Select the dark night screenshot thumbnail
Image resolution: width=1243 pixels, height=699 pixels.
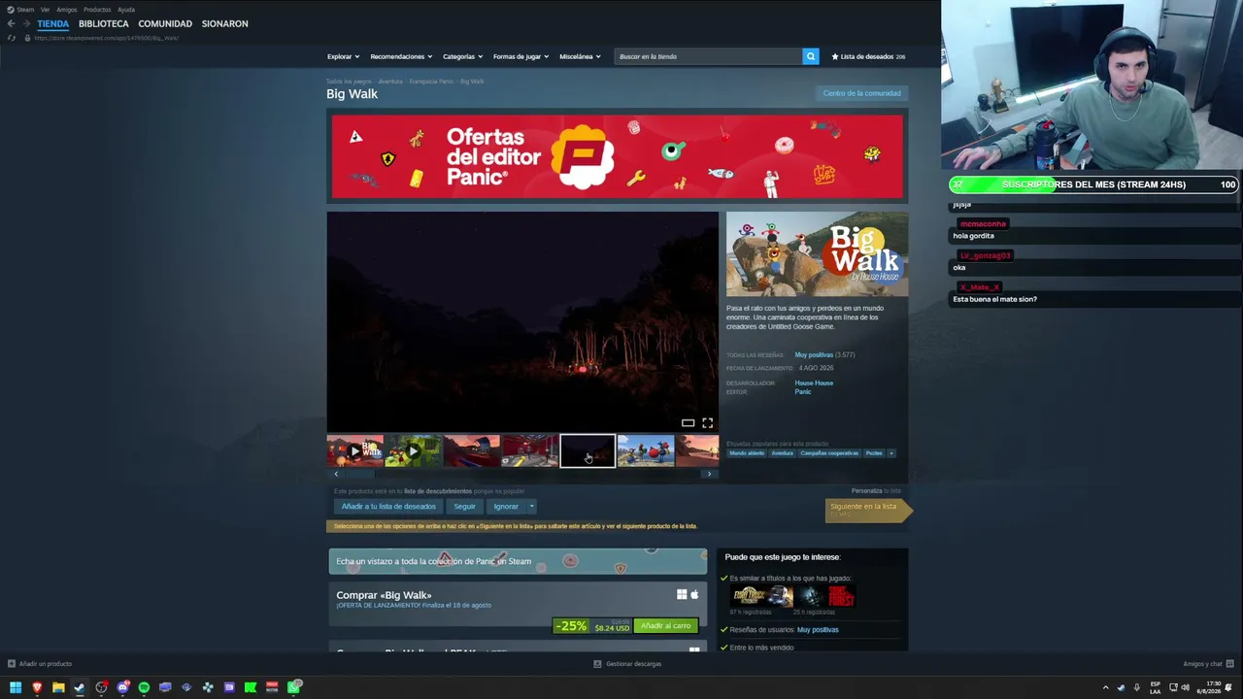pos(588,450)
